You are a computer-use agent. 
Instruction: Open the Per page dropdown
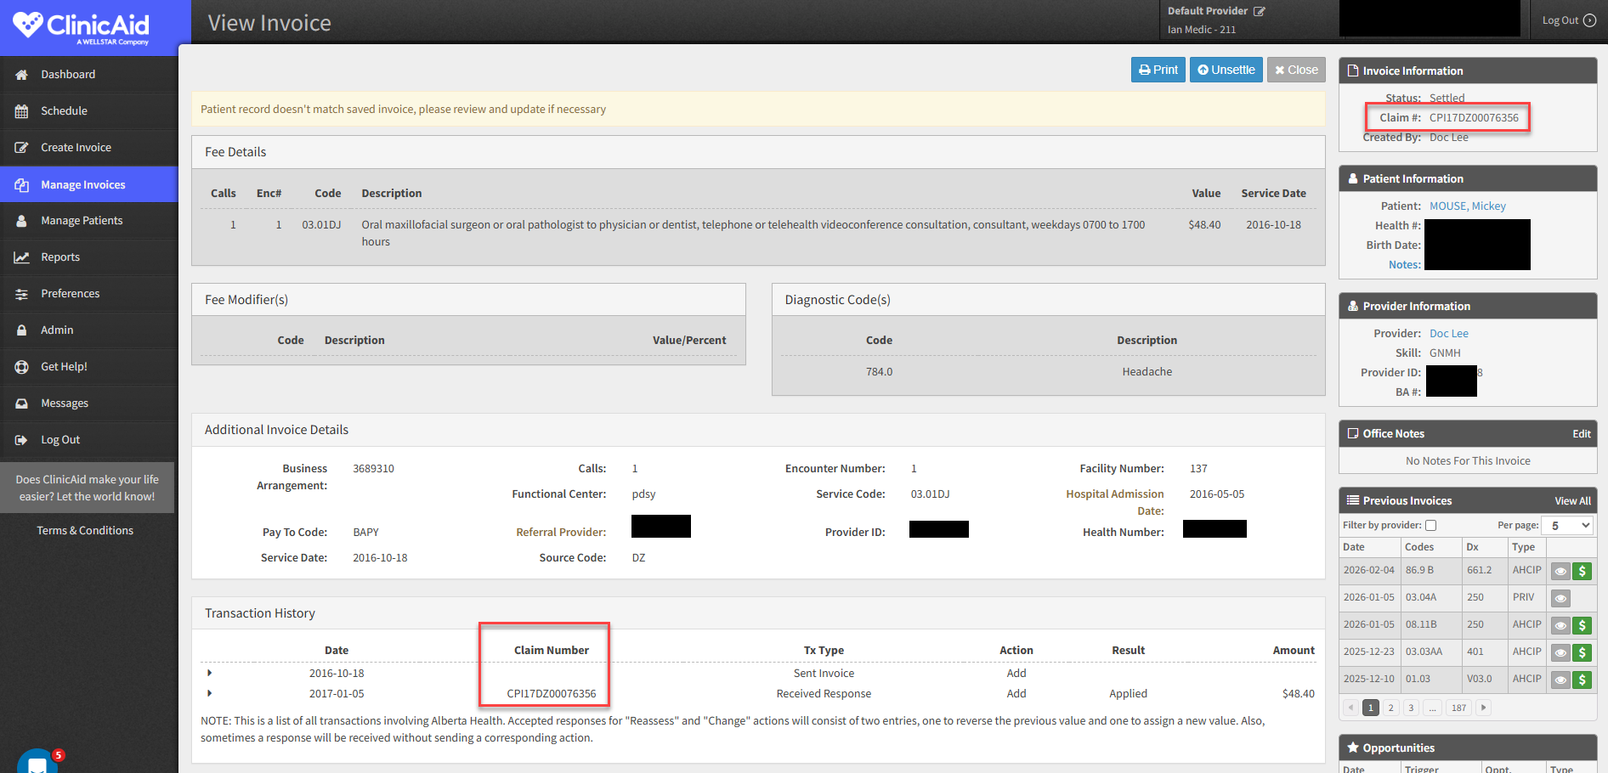tap(1567, 526)
